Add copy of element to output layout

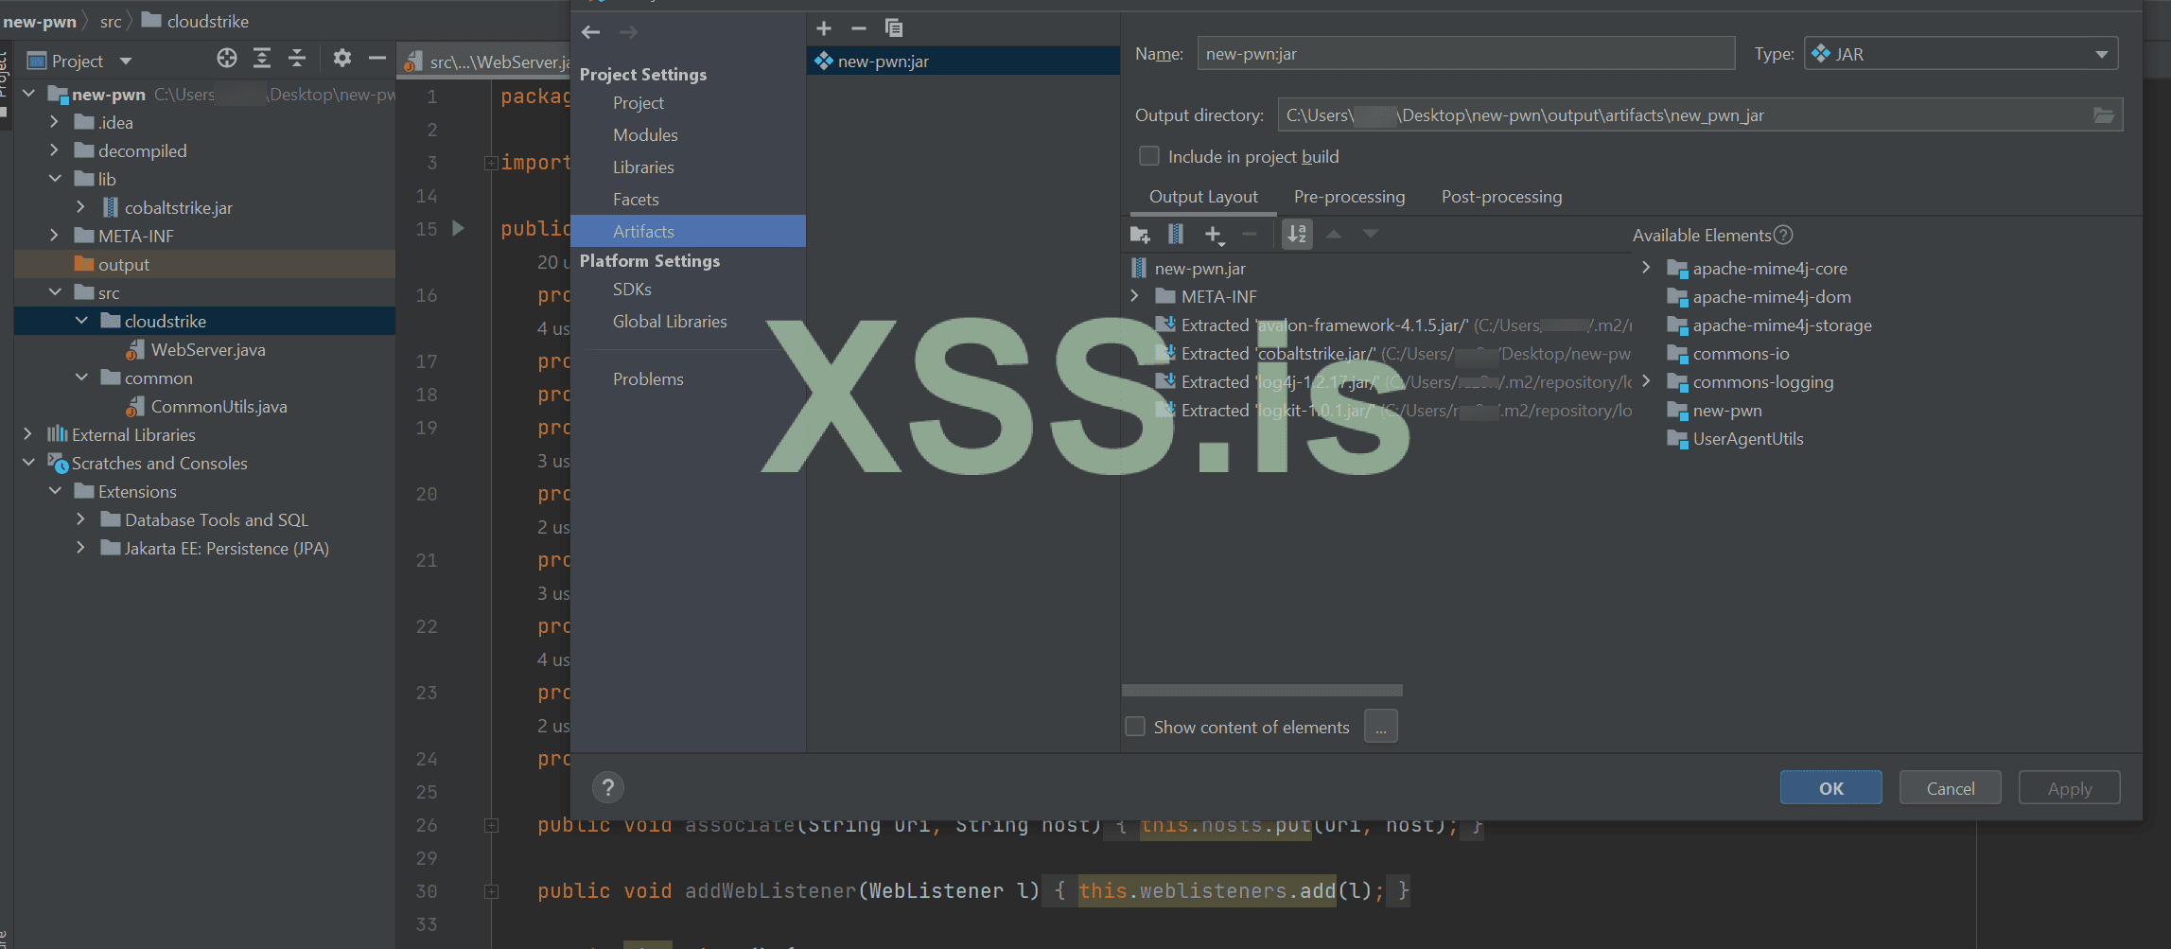(1214, 235)
